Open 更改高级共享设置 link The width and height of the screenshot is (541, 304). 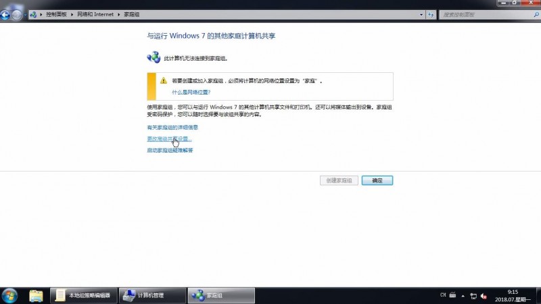point(169,138)
